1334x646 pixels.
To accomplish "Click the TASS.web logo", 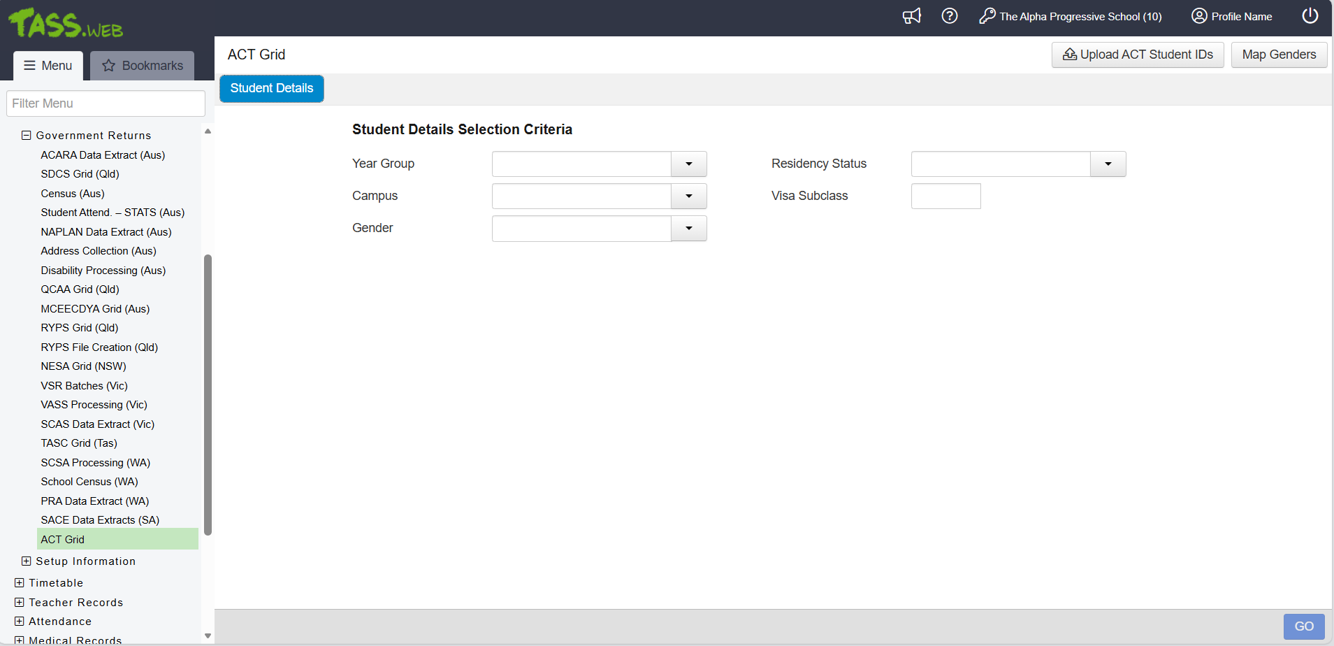I will [x=66, y=24].
